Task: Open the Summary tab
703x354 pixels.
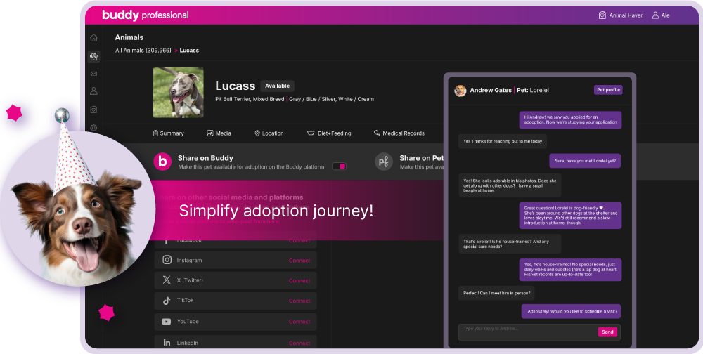Action: click(168, 133)
